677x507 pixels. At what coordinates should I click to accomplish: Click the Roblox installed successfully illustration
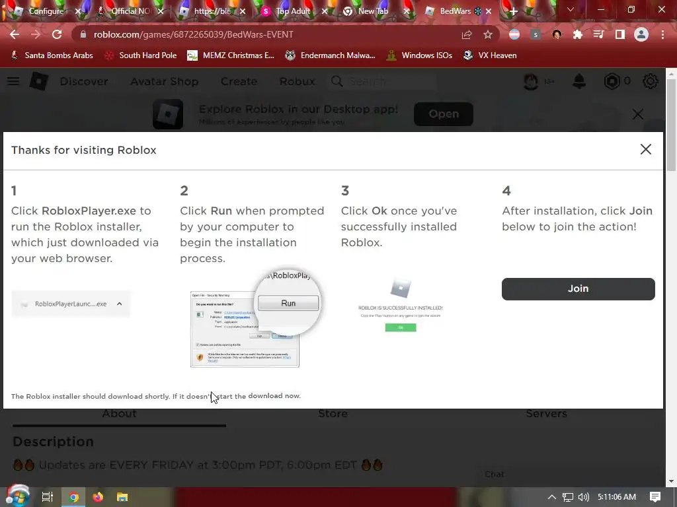tap(401, 305)
